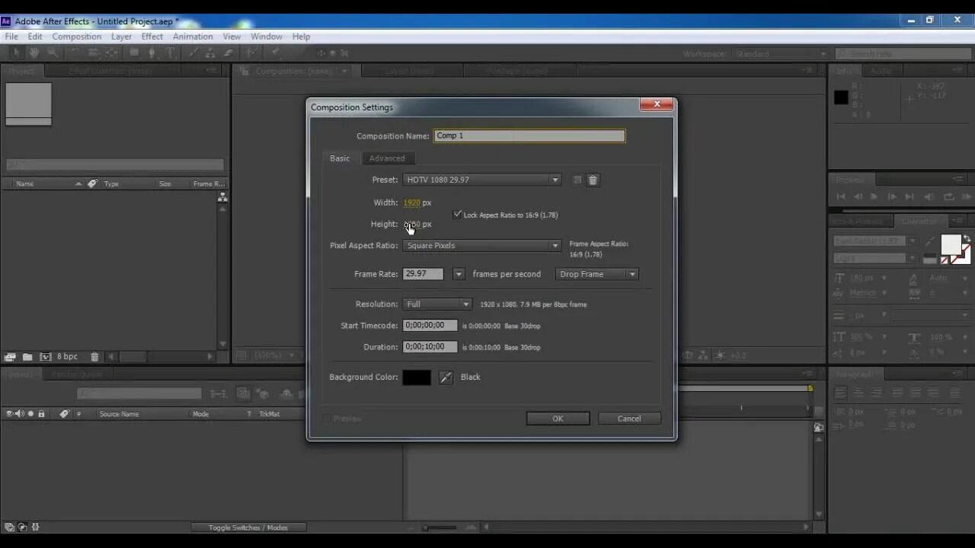The width and height of the screenshot is (975, 548).
Task: Open the File menu
Action: (x=11, y=37)
